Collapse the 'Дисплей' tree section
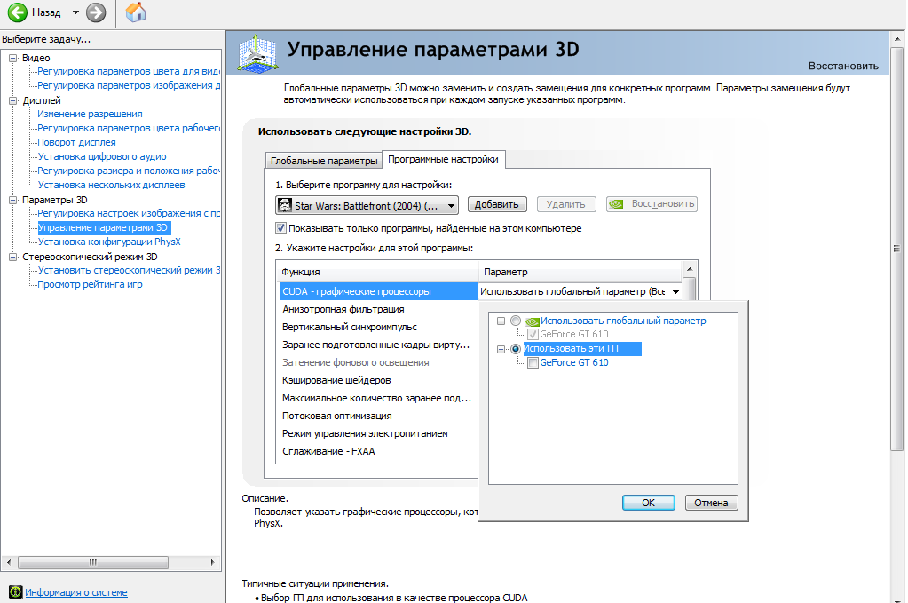The width and height of the screenshot is (908, 603). coord(13,100)
